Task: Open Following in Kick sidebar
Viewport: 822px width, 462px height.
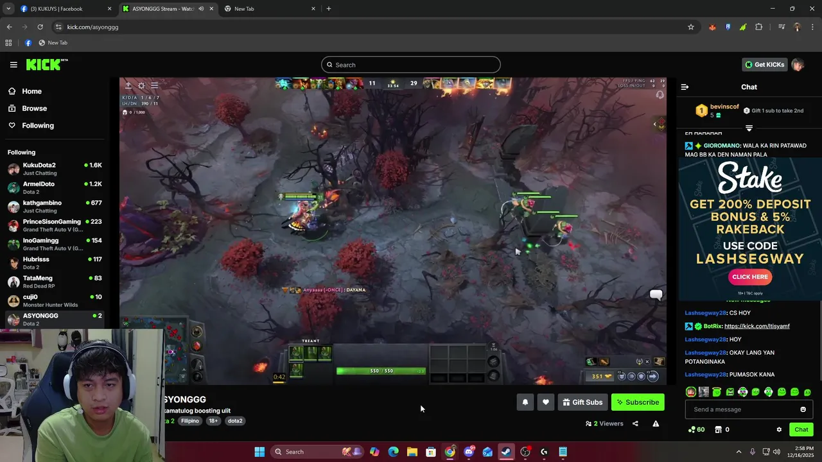Action: (x=38, y=126)
